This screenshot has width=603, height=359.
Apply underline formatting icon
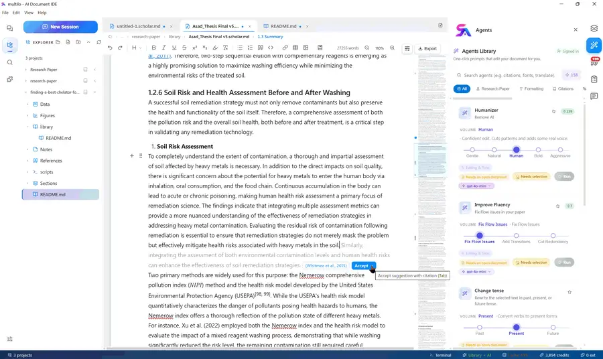174,48
